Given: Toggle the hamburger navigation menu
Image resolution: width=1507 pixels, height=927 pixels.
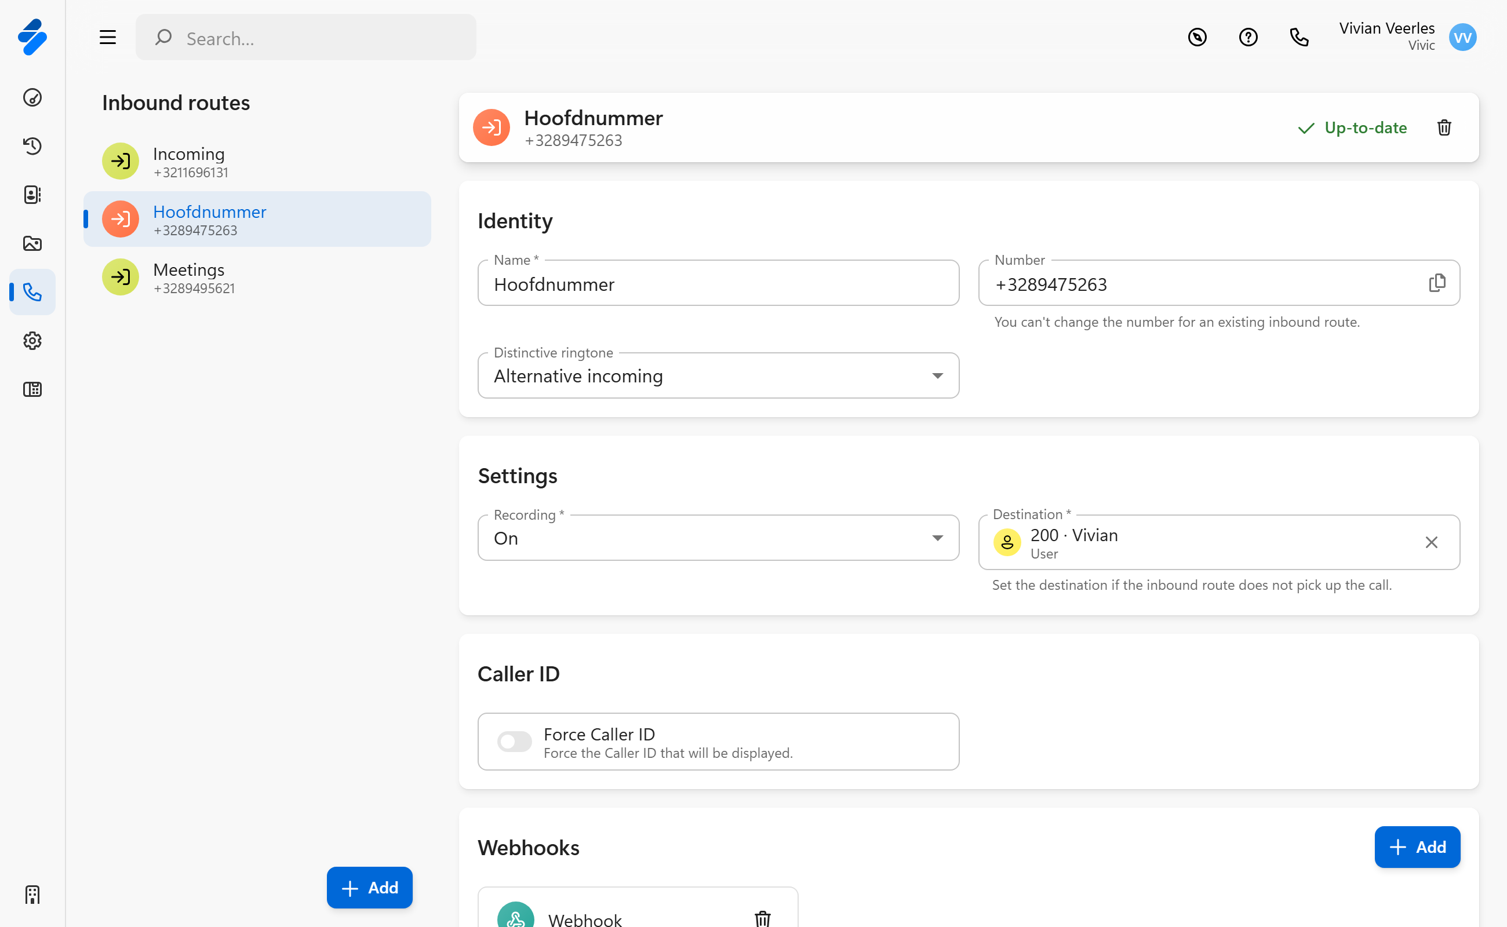Looking at the screenshot, I should [x=108, y=38].
